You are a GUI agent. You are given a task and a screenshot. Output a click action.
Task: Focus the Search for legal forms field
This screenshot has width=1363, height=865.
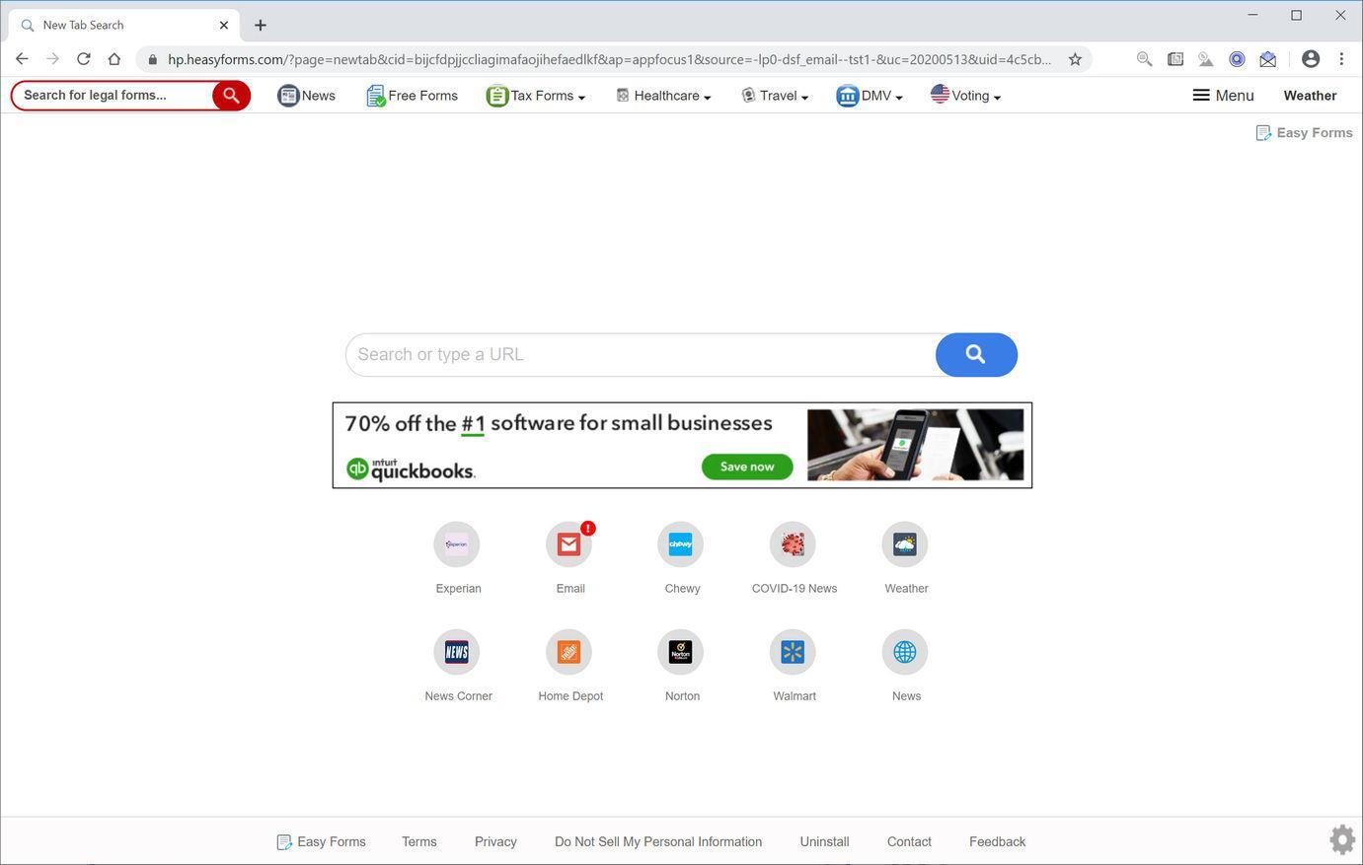coord(114,96)
